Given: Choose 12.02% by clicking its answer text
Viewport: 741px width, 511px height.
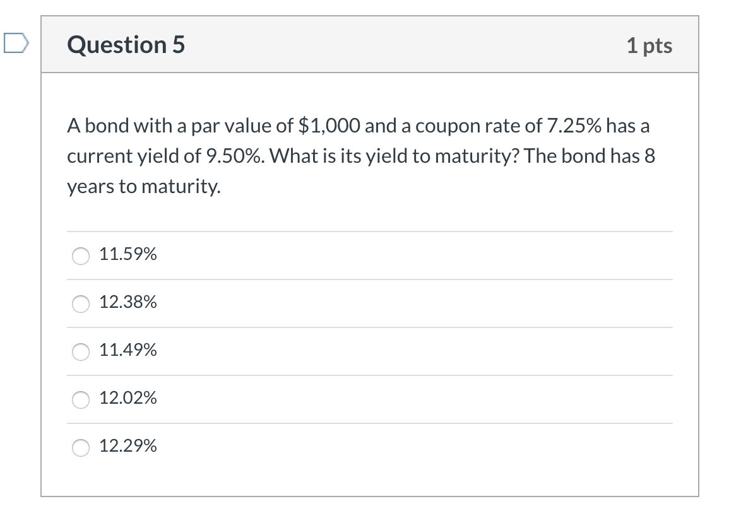Looking at the screenshot, I should tap(128, 399).
